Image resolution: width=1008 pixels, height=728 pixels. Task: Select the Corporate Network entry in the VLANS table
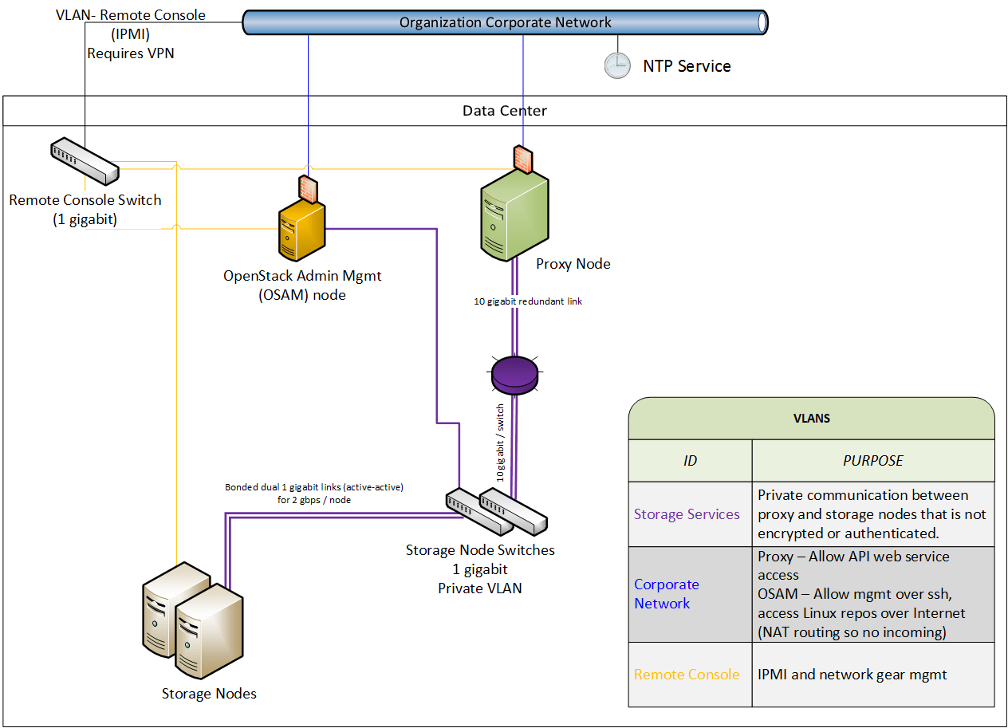667,594
